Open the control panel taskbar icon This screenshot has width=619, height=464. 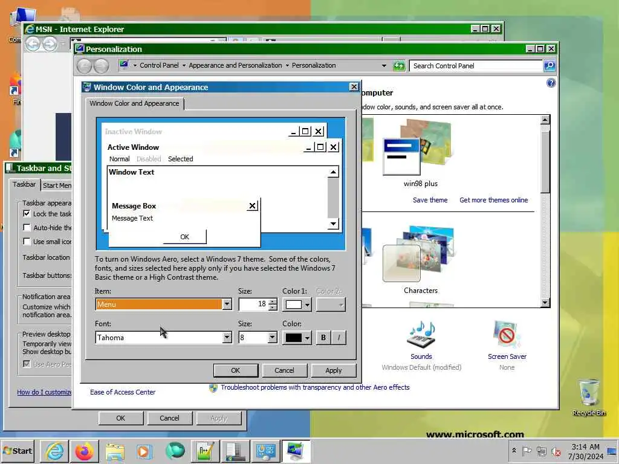click(266, 451)
